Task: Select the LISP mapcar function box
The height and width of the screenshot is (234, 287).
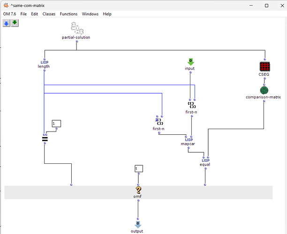Action: pyautogui.click(x=188, y=142)
